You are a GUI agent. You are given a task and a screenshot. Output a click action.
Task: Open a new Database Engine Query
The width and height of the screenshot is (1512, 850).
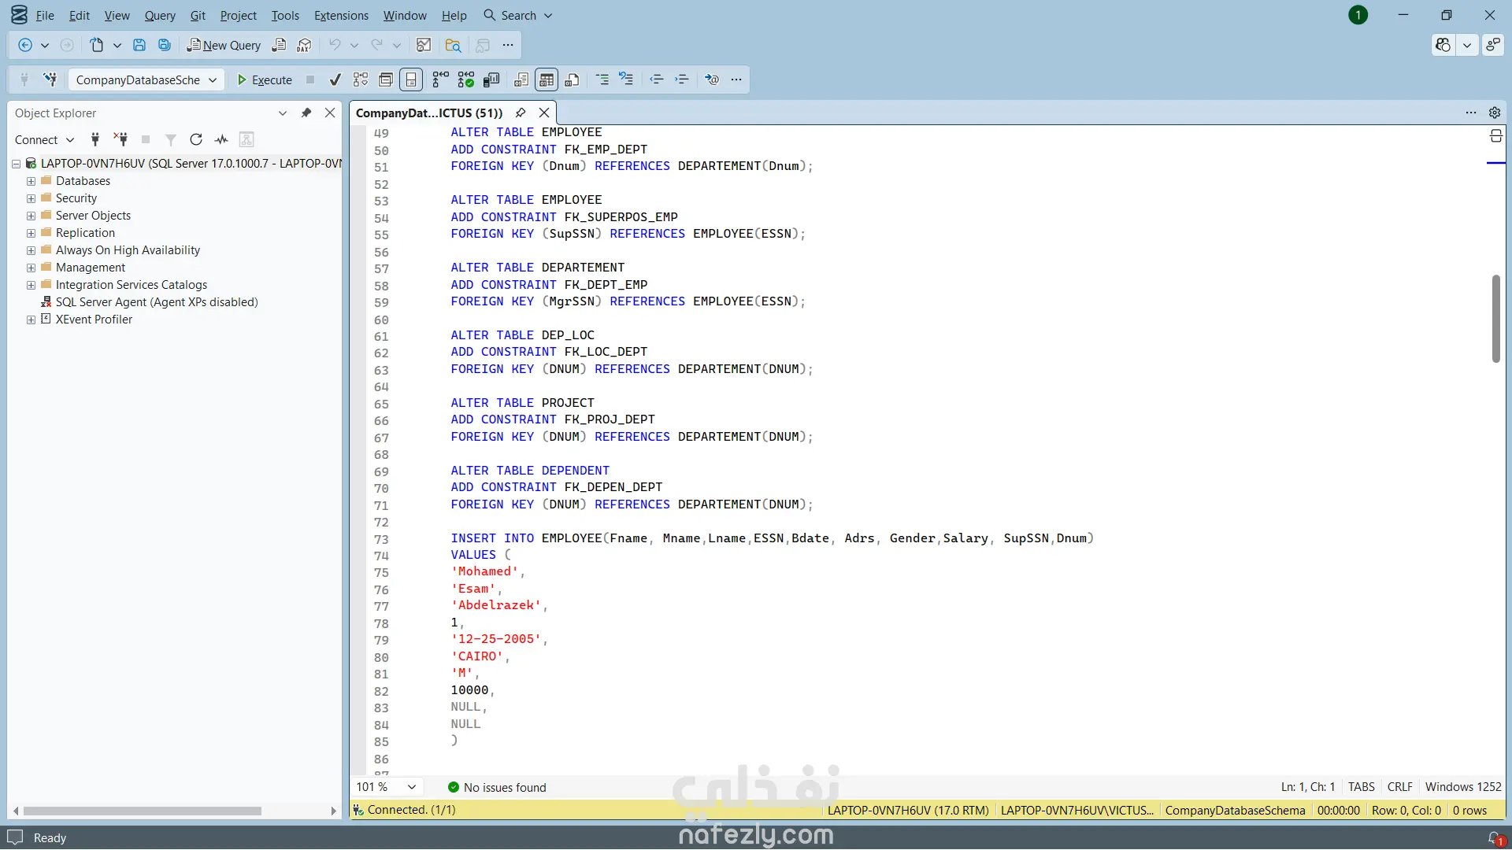[279, 46]
